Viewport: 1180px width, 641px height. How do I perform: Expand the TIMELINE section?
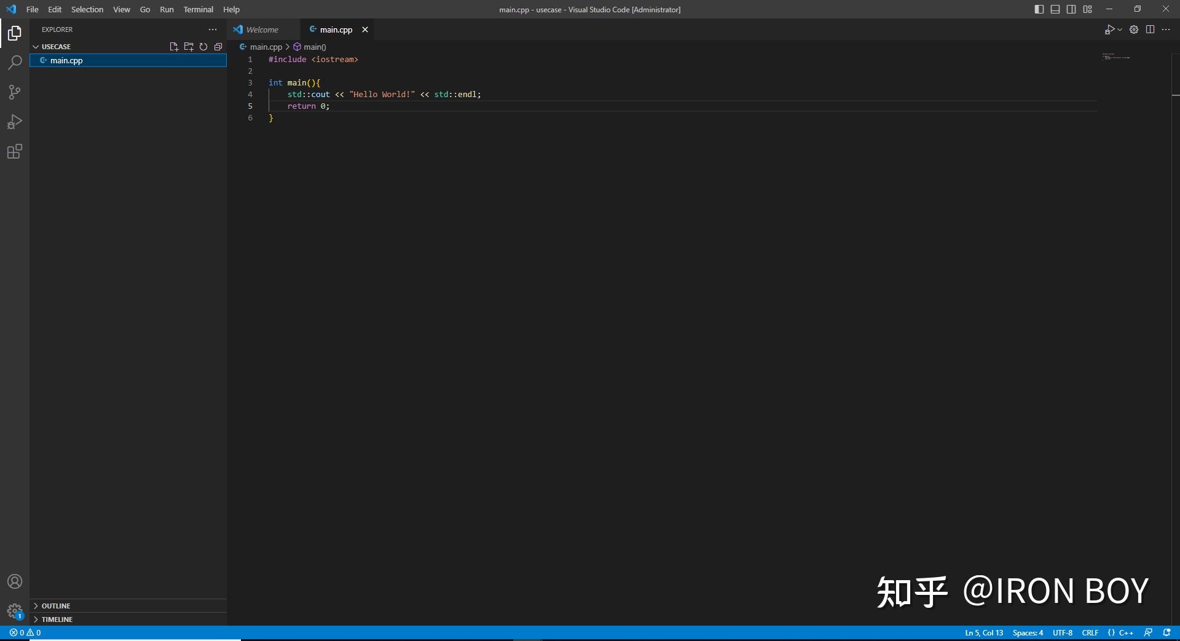[x=58, y=619]
